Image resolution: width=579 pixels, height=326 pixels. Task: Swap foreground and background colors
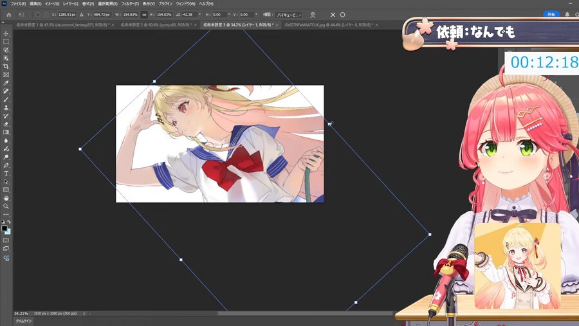(x=9, y=222)
